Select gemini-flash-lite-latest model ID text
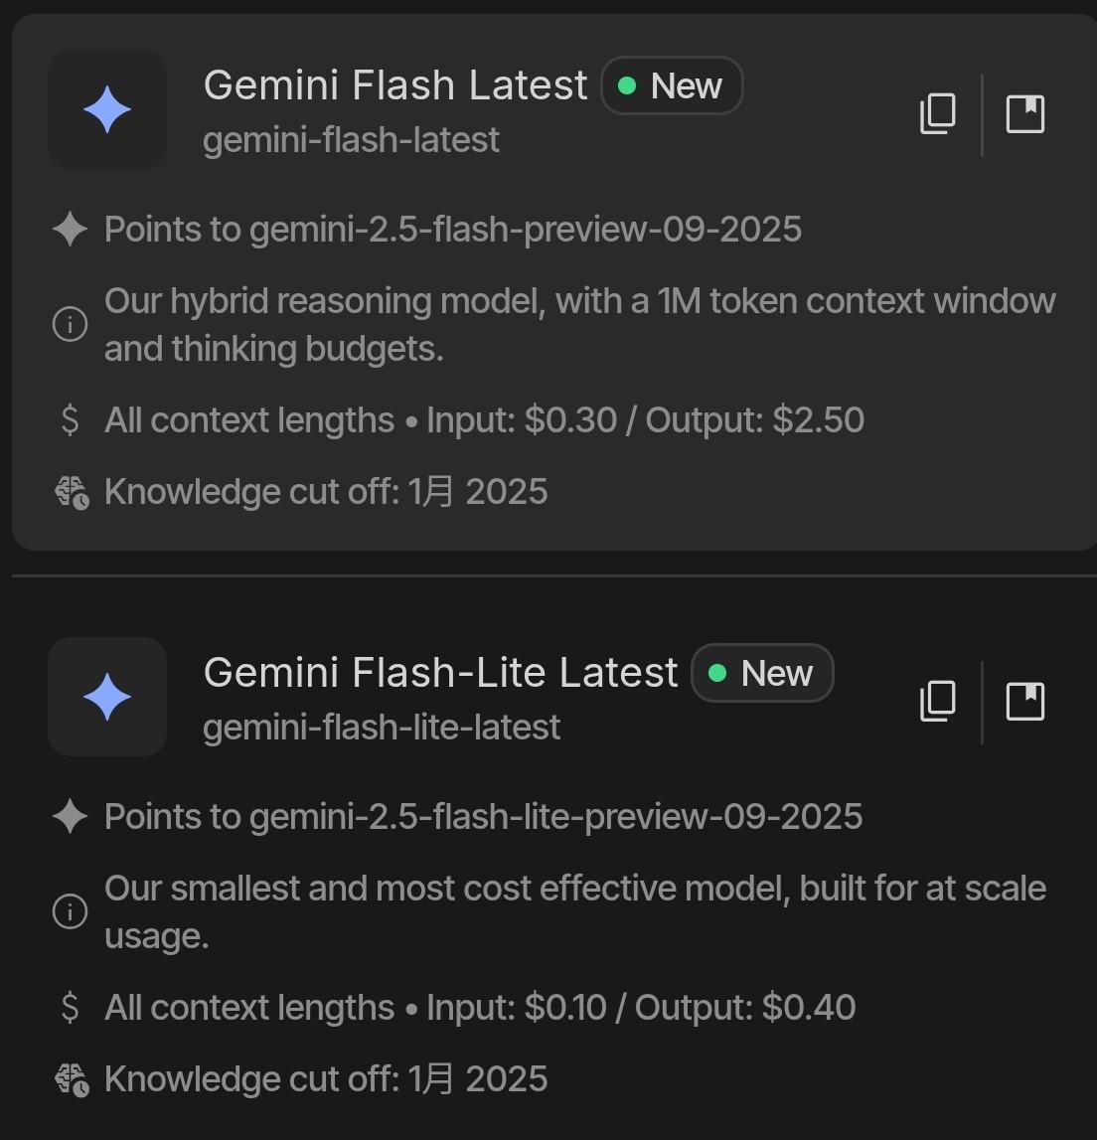 pos(382,728)
